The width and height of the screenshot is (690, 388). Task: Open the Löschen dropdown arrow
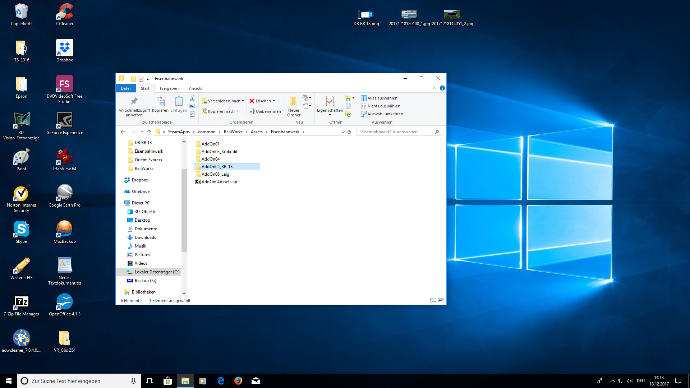pos(274,101)
